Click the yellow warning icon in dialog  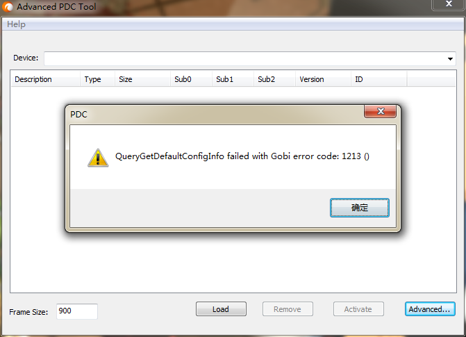coord(98,158)
